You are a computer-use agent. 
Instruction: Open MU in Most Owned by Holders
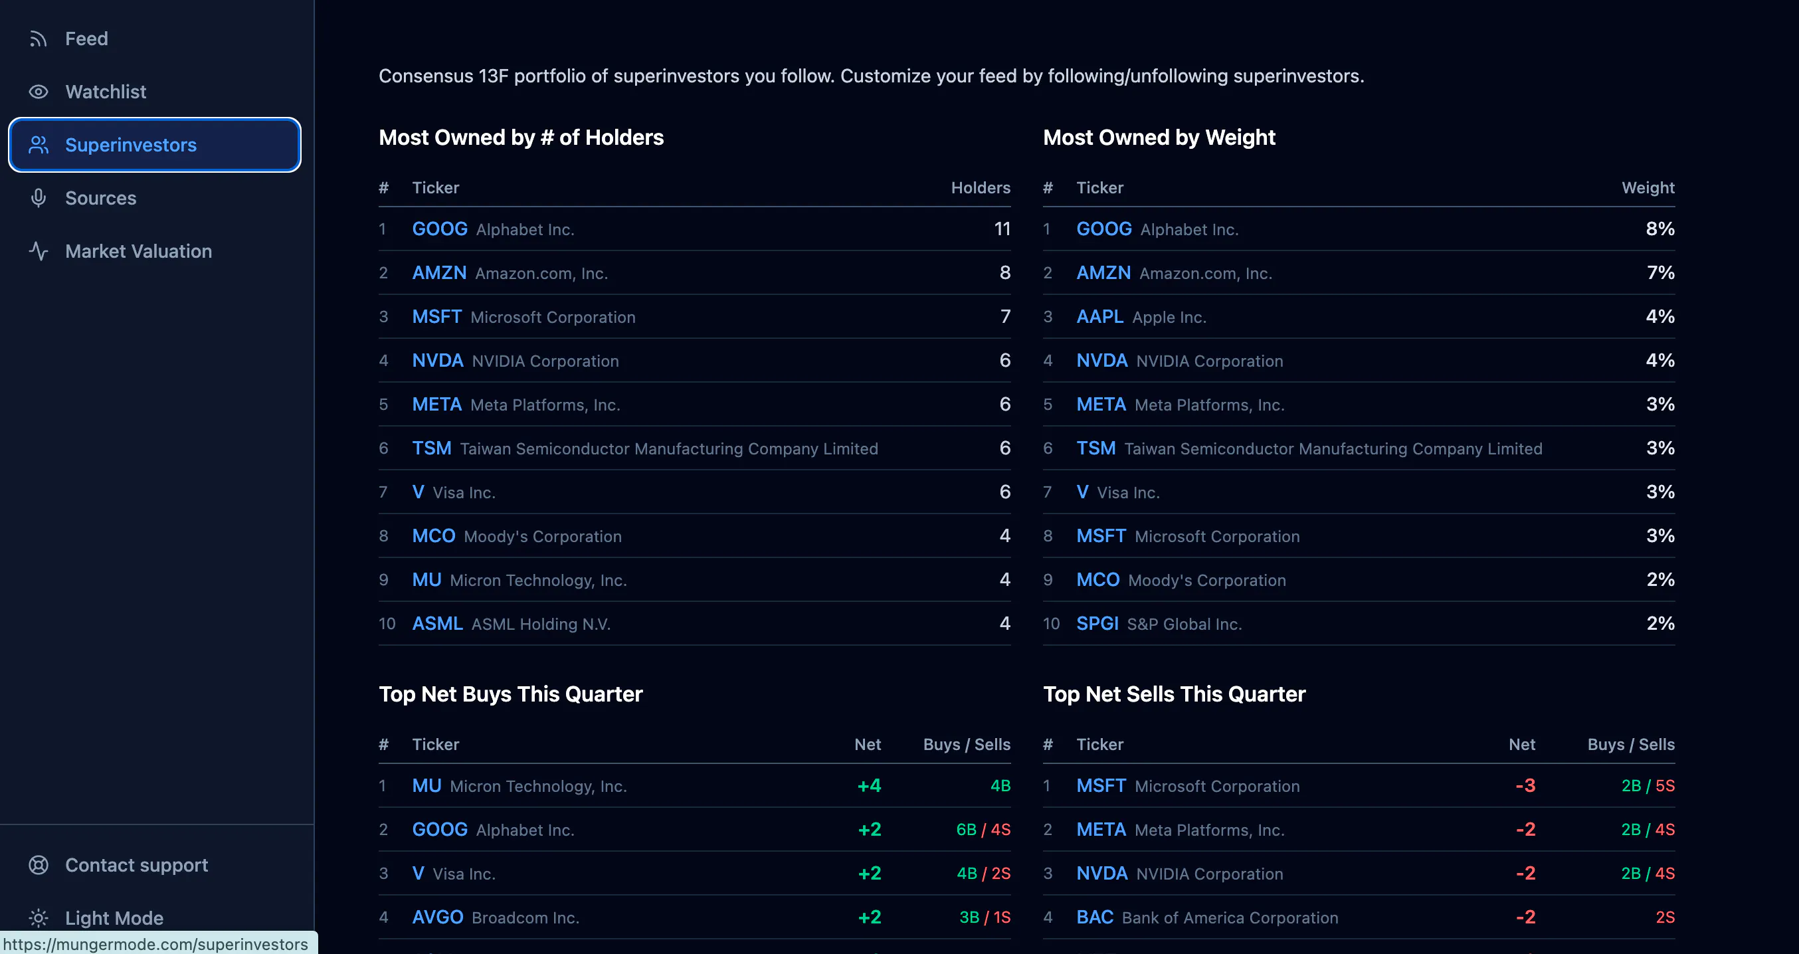tap(426, 580)
